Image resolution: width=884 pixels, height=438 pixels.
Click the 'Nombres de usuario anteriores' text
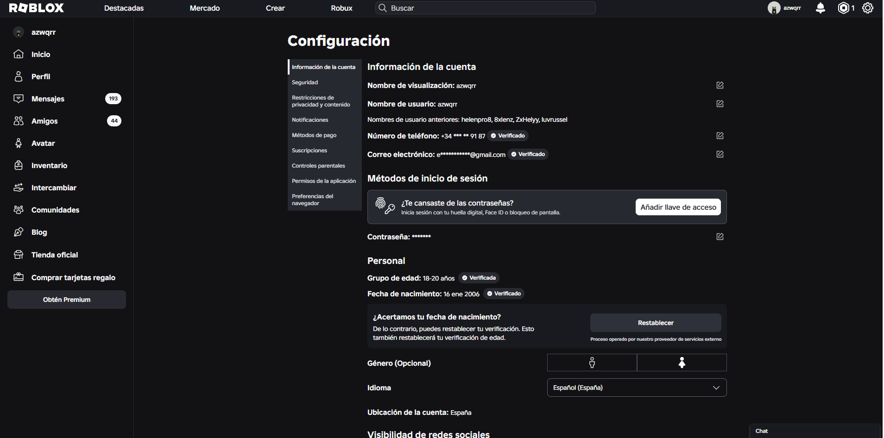pos(467,119)
